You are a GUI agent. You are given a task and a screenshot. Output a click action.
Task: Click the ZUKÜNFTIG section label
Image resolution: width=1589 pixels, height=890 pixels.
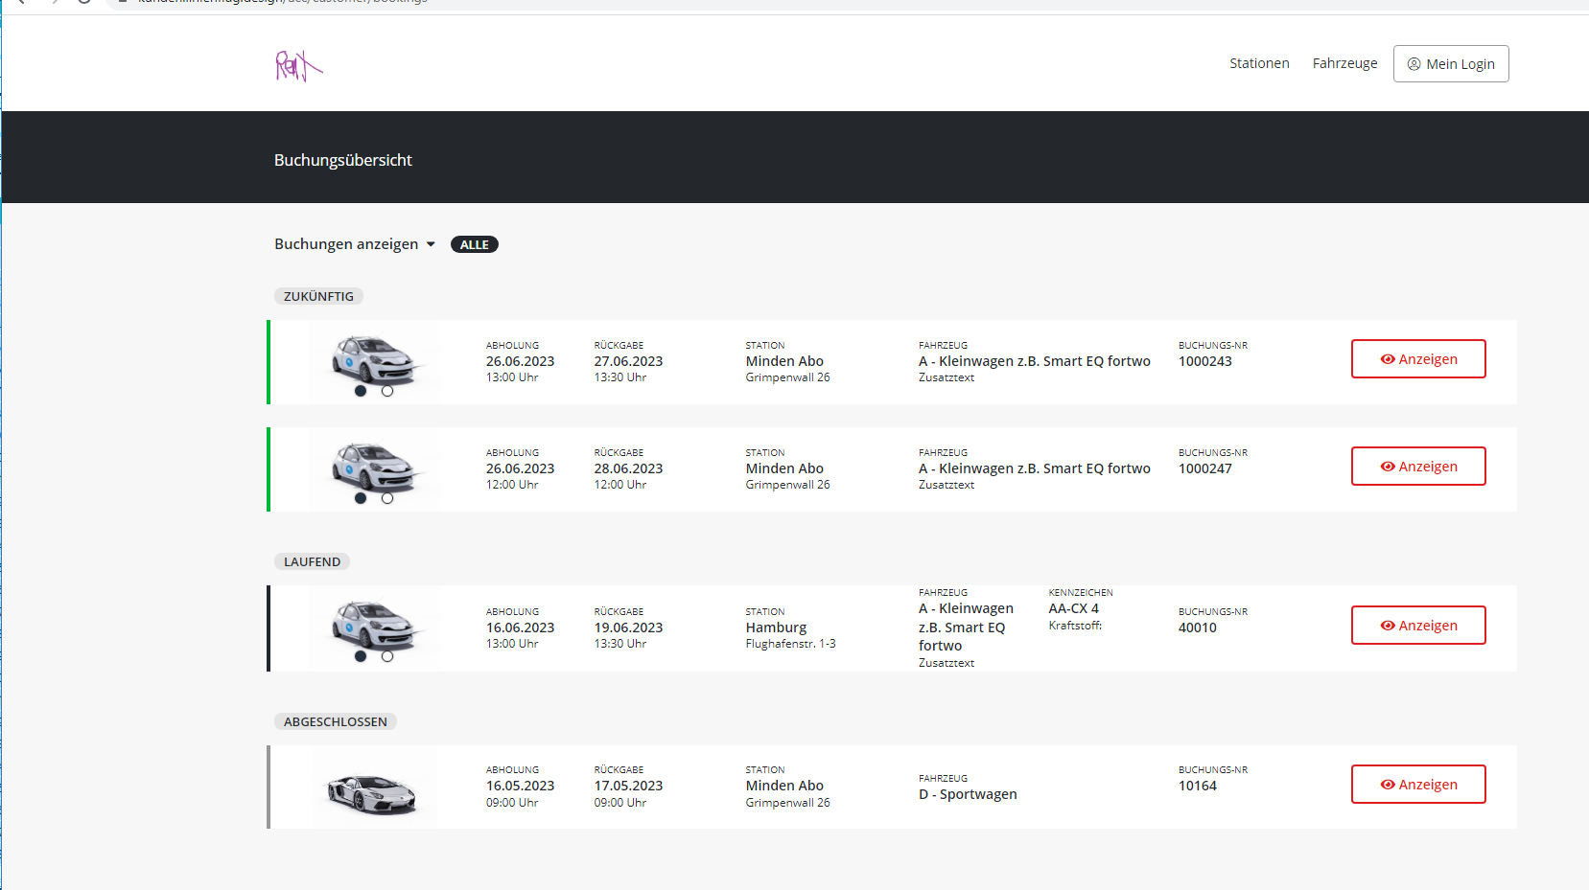(318, 297)
